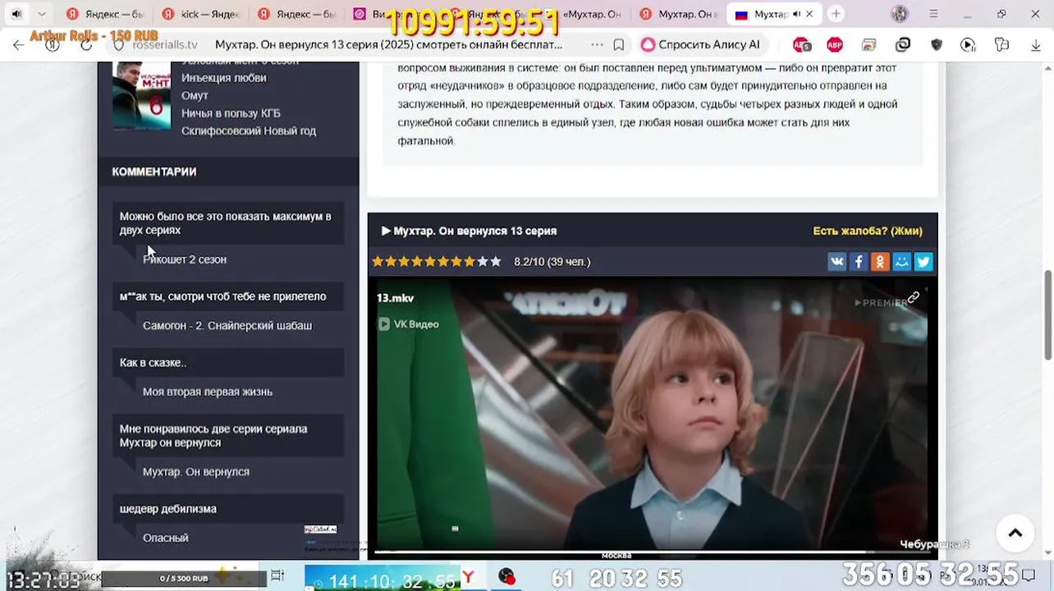Open Мухтар. Он вернулся comment link

[196, 472]
